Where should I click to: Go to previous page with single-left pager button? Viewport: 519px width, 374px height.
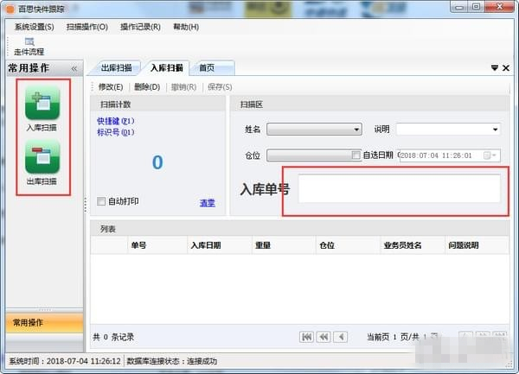(341, 337)
